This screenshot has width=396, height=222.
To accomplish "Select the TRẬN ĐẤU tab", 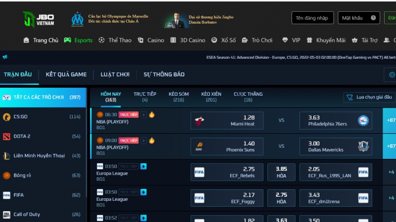I will tap(18, 74).
